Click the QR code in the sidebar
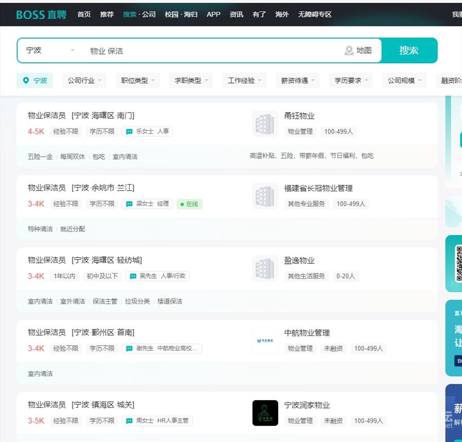Image resolution: width=462 pixels, height=442 pixels. 459,263
